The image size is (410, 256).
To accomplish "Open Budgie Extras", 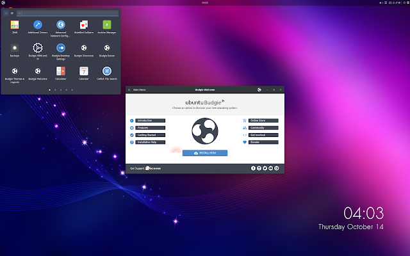I will pyautogui.click(x=107, y=48).
